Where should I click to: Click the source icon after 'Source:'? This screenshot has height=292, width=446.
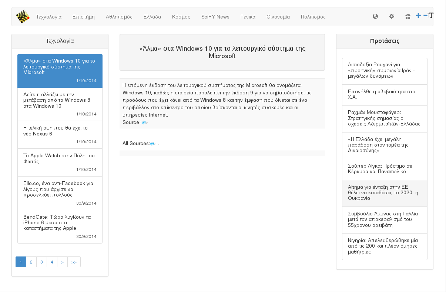point(145,122)
